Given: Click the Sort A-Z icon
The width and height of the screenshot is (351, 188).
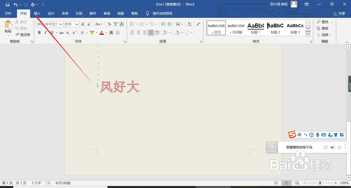Looking at the screenshot, I should click(190, 24).
